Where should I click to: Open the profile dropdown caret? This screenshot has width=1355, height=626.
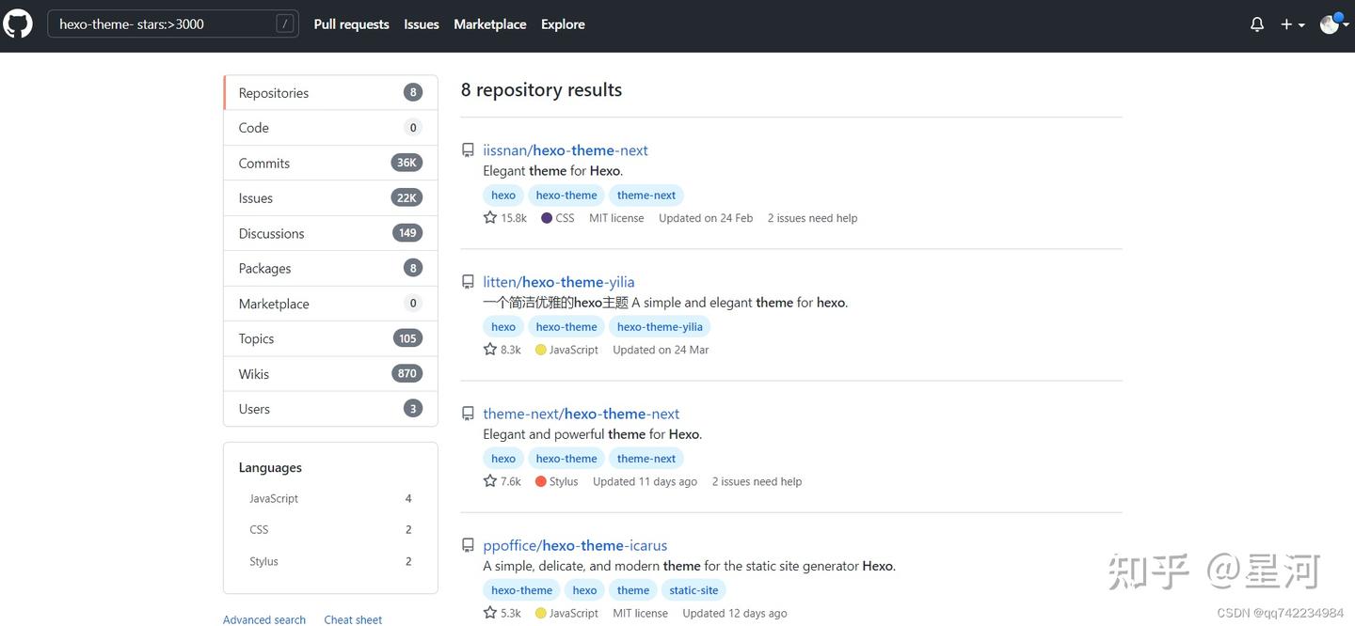[x=1347, y=23]
